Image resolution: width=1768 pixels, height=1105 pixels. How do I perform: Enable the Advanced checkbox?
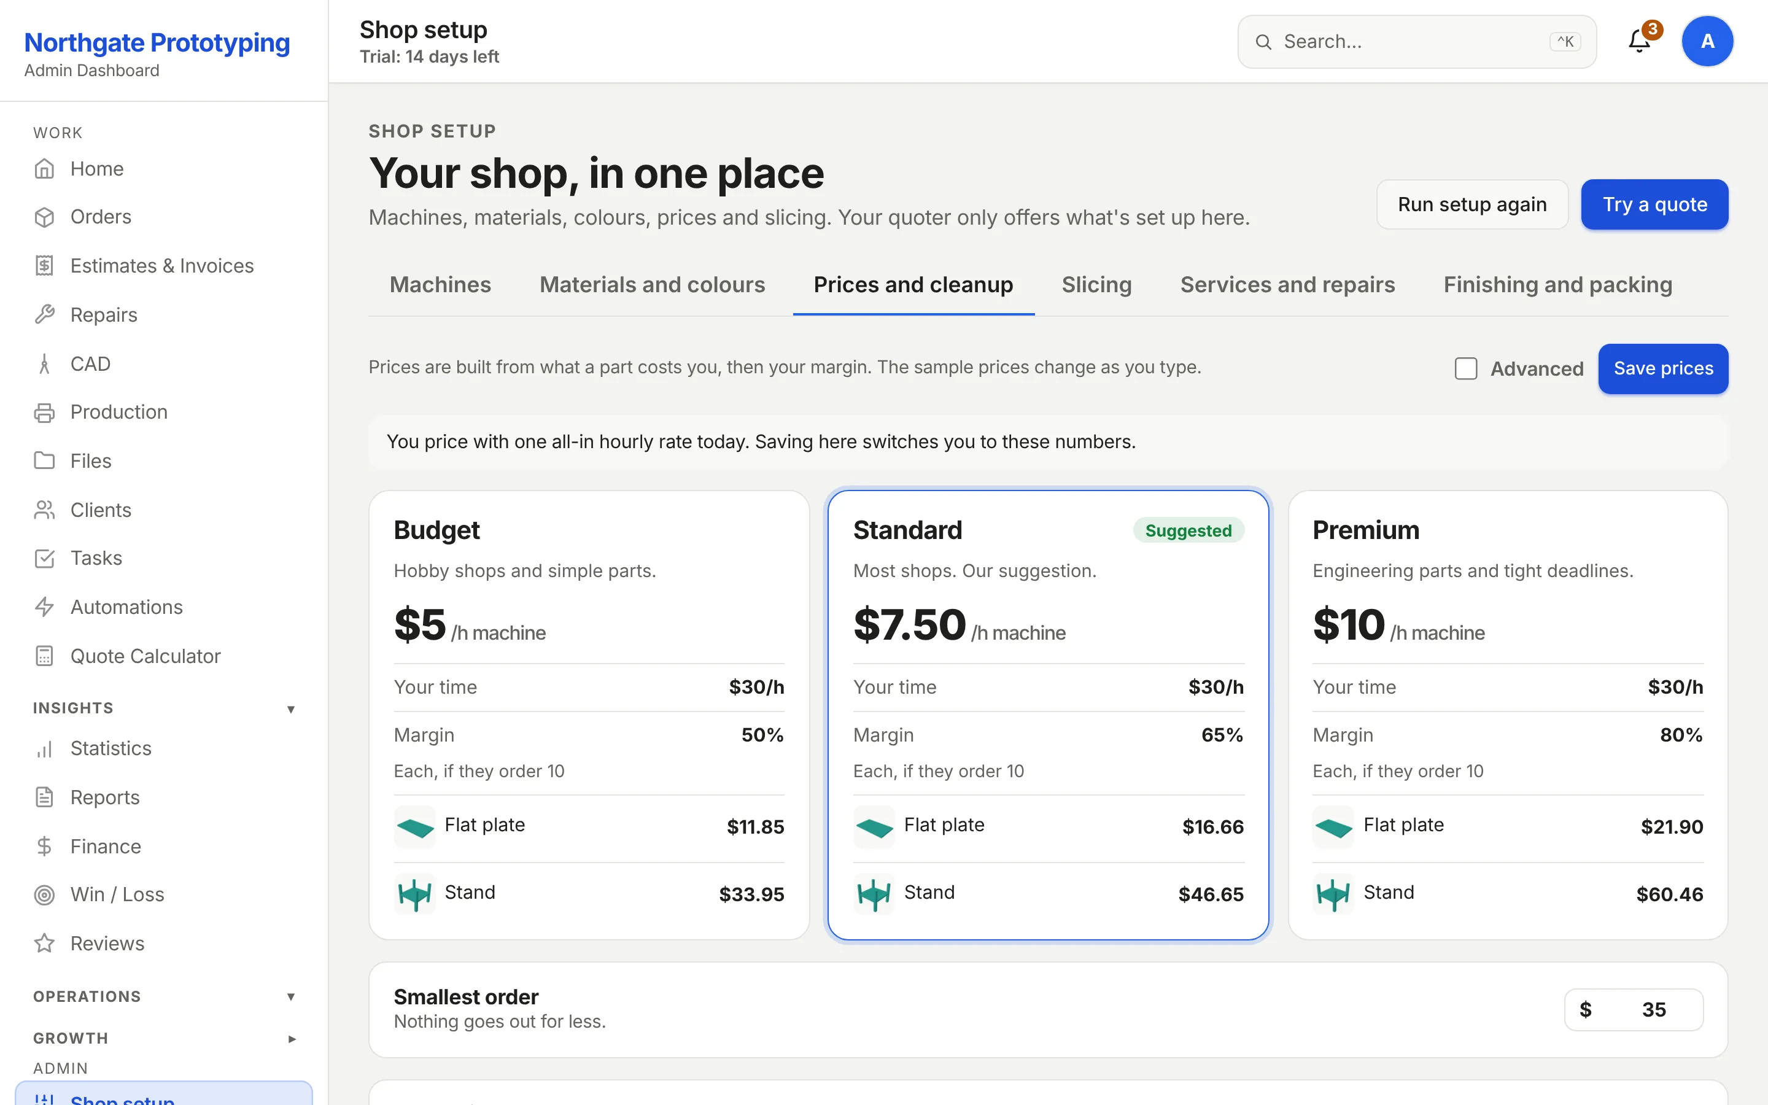pyautogui.click(x=1465, y=368)
